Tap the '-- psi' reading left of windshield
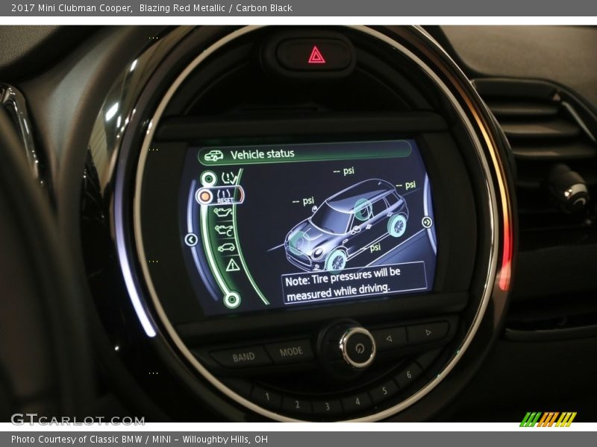Image resolution: width=597 pixels, height=447 pixels. 303,200
